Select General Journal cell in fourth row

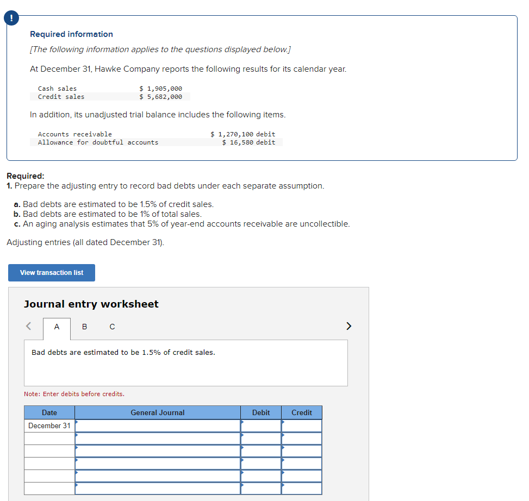[x=158, y=464]
